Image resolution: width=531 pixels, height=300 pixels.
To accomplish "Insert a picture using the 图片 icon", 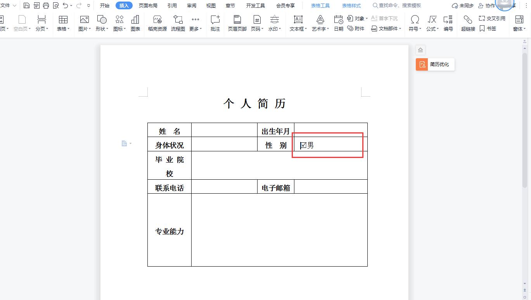I will 83,23.
